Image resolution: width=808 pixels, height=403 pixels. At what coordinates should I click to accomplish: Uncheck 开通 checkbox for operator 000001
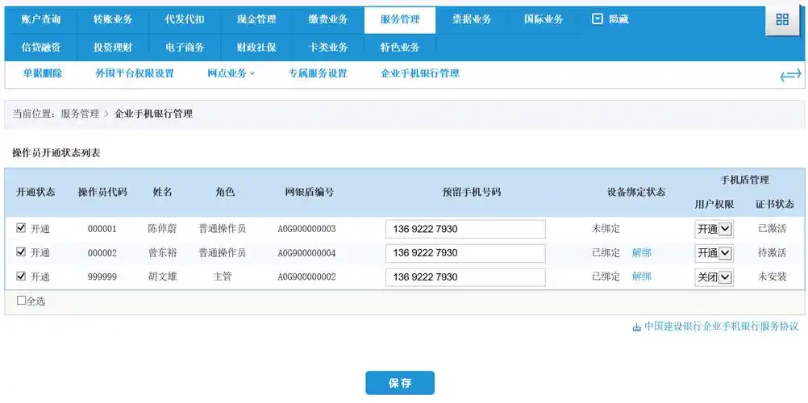coord(21,228)
